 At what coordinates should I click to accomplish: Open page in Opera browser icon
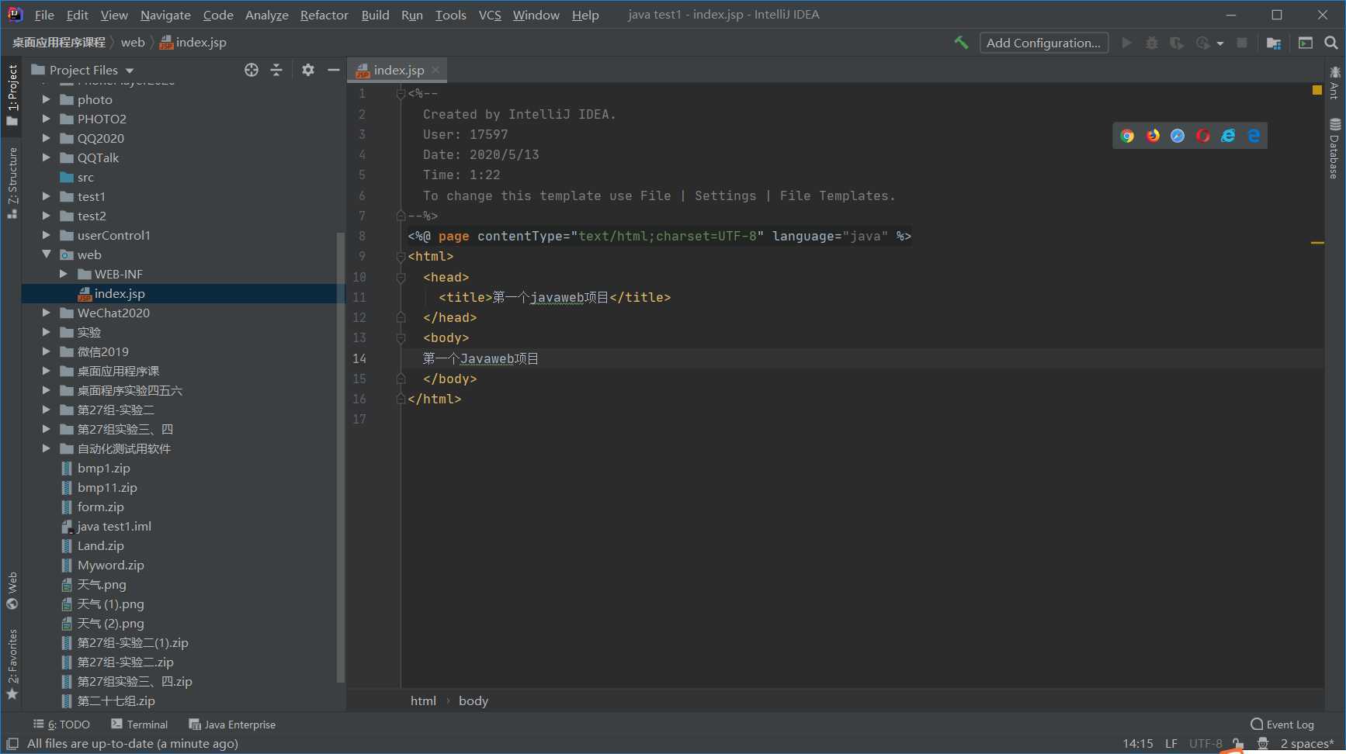1203,136
